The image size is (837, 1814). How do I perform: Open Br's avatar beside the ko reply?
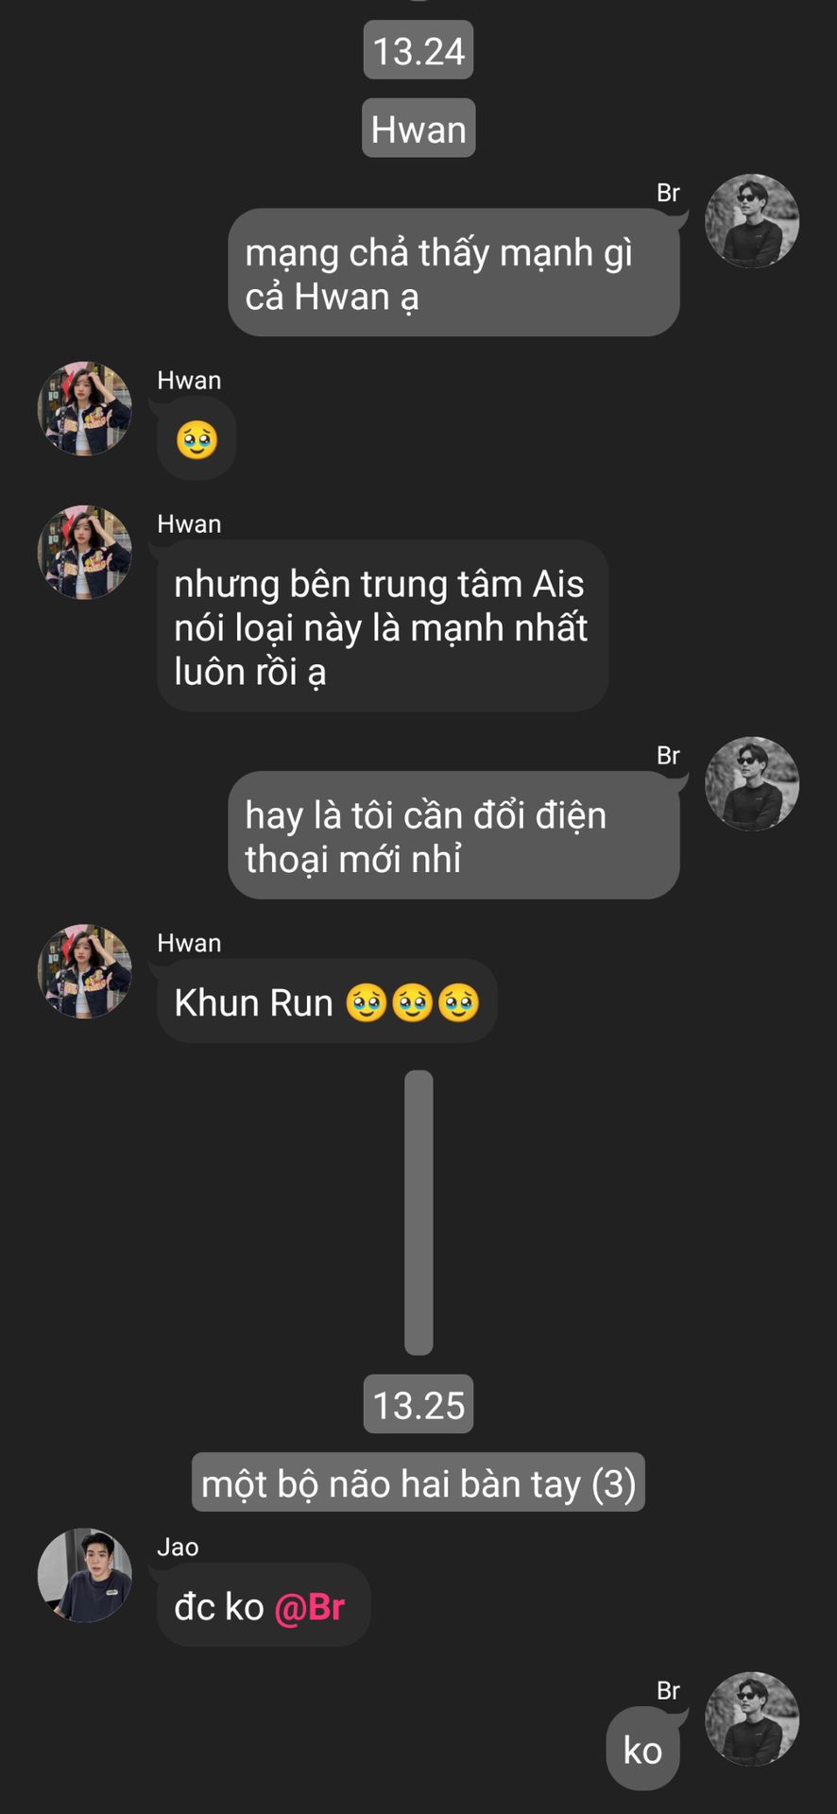pyautogui.click(x=752, y=1719)
